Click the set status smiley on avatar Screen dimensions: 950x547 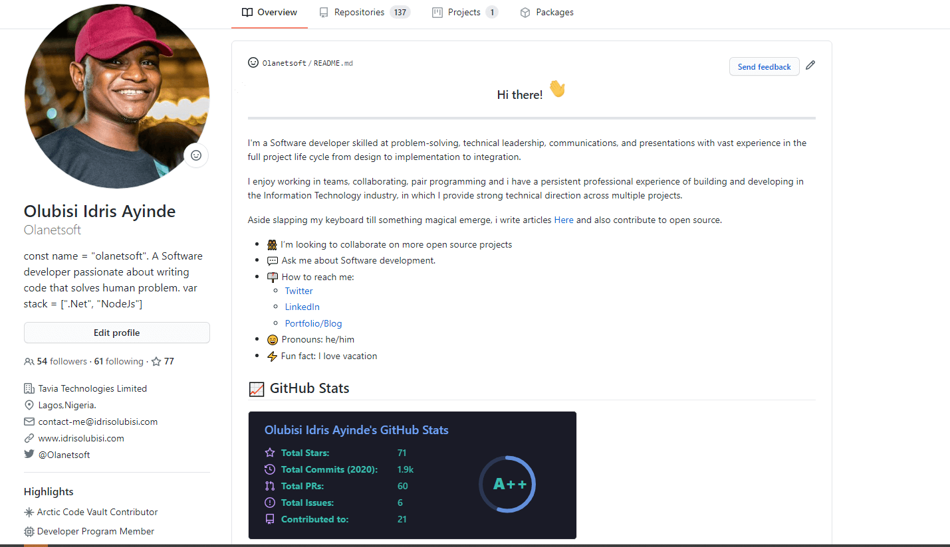196,155
